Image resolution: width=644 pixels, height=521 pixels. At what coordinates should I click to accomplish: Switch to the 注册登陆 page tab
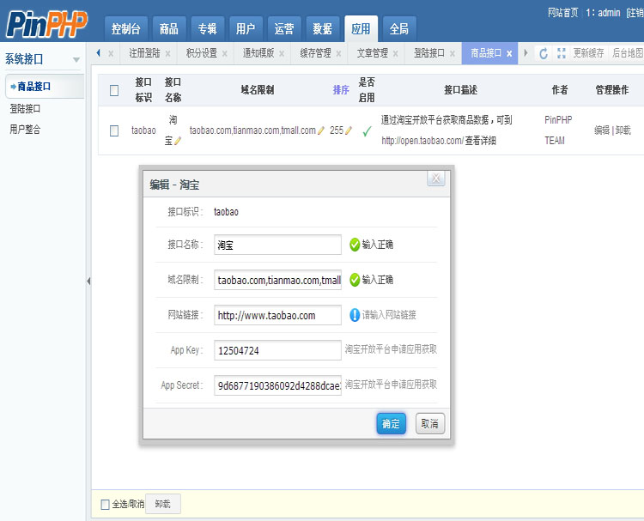(144, 53)
